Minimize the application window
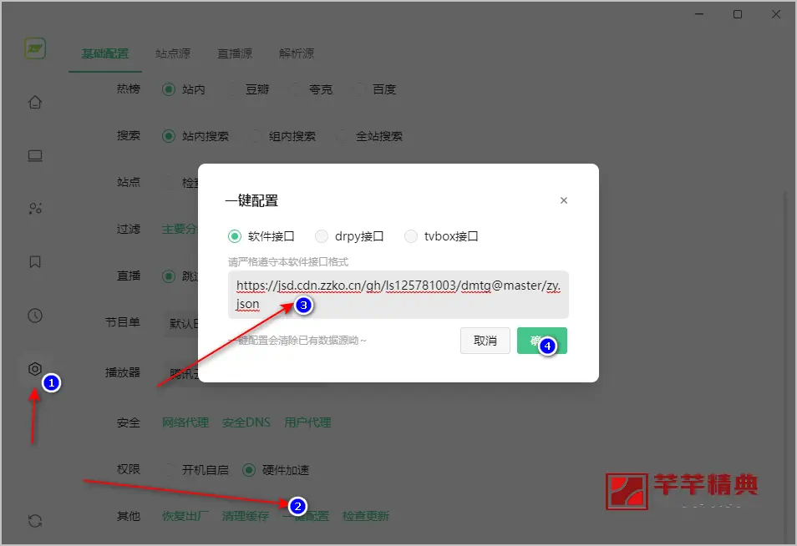The width and height of the screenshot is (797, 546). pyautogui.click(x=699, y=14)
